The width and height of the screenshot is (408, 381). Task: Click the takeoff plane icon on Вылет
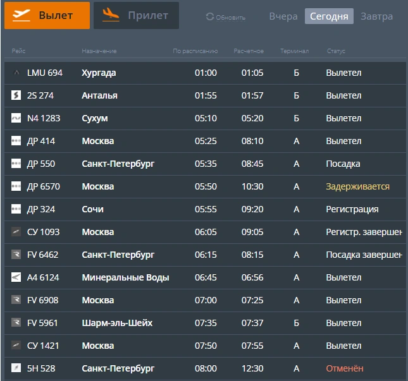pos(22,15)
